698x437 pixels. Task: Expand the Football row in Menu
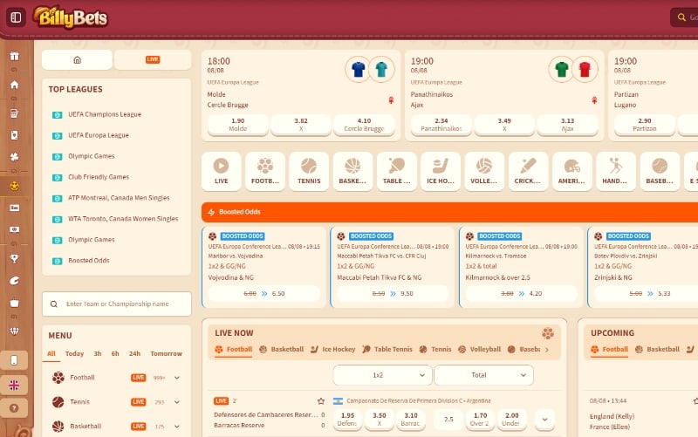pyautogui.click(x=177, y=378)
